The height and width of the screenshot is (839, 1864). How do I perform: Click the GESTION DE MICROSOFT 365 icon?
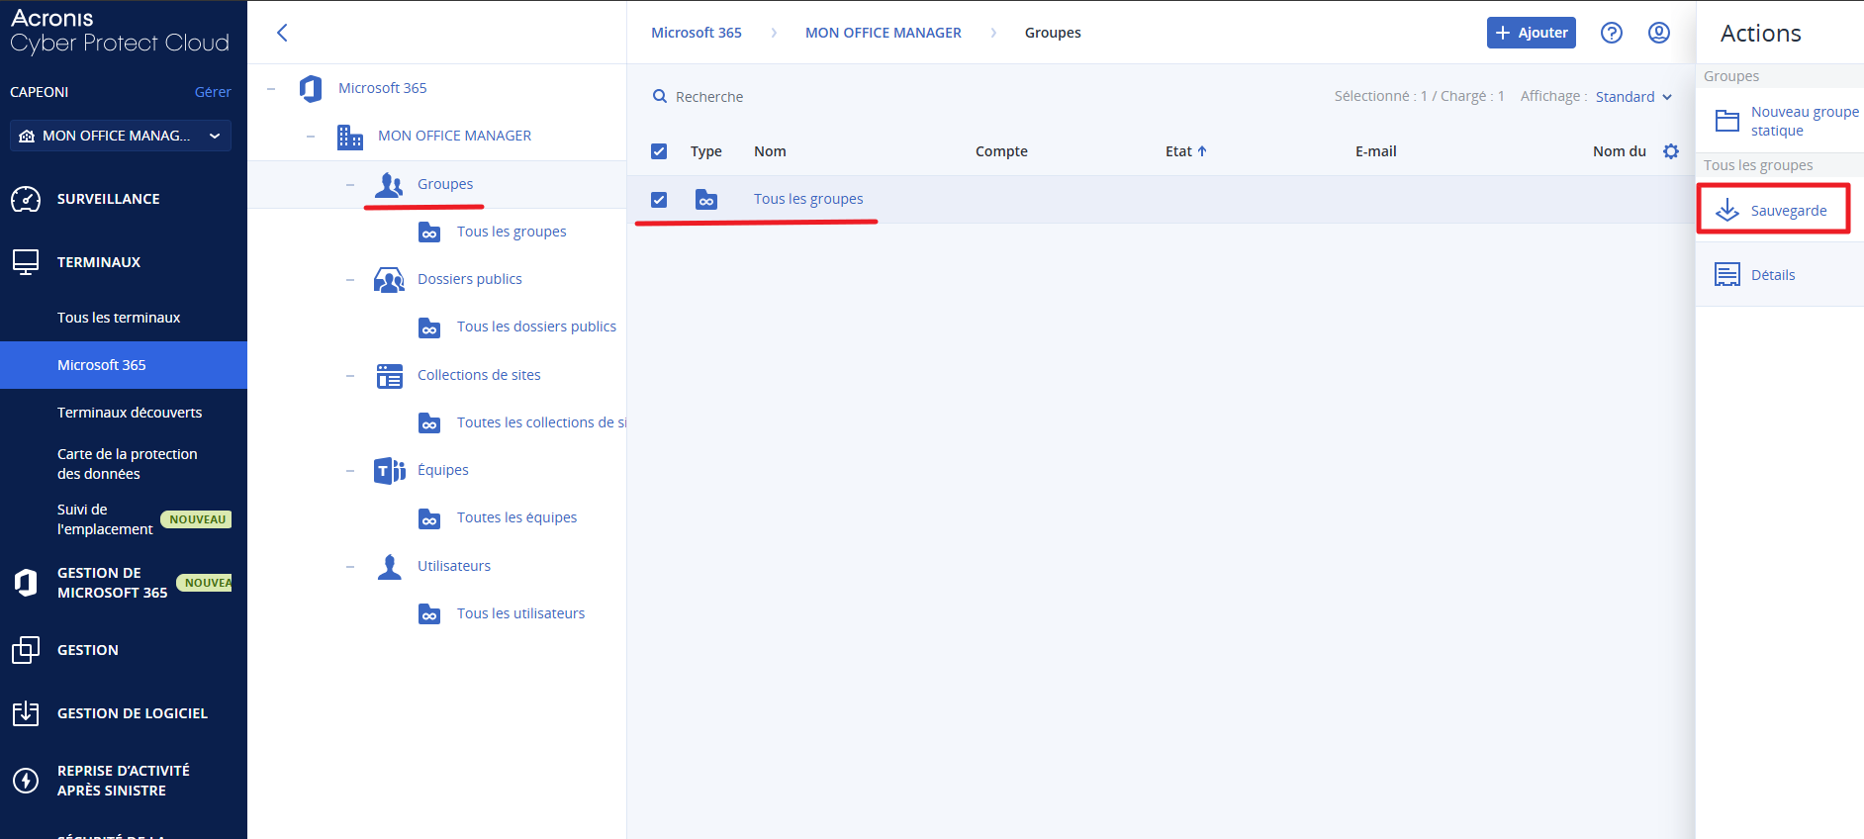(27, 583)
